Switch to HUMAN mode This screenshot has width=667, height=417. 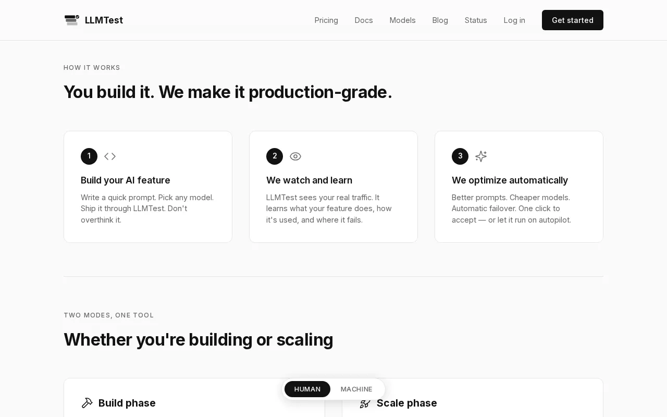pyautogui.click(x=307, y=389)
